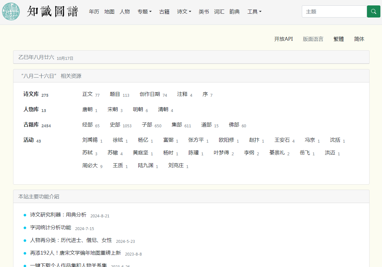The image size is (382, 267).
Task: Select 周必大 in the activity list
Action: click(90, 165)
